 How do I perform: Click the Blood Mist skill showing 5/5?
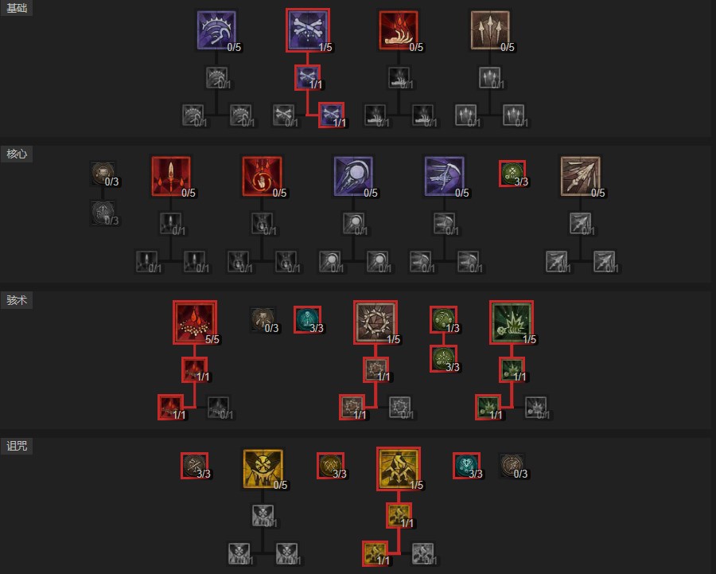[195, 322]
